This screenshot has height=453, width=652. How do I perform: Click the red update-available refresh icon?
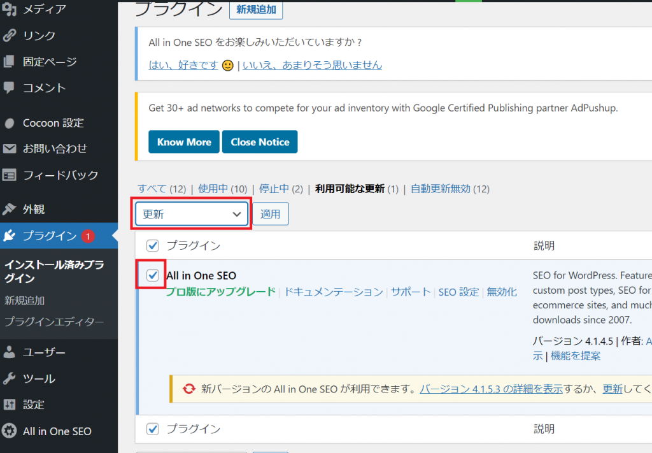(x=188, y=389)
